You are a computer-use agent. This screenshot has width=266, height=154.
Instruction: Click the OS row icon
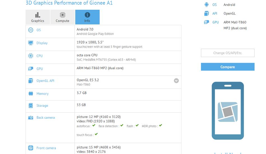coord(31,30)
